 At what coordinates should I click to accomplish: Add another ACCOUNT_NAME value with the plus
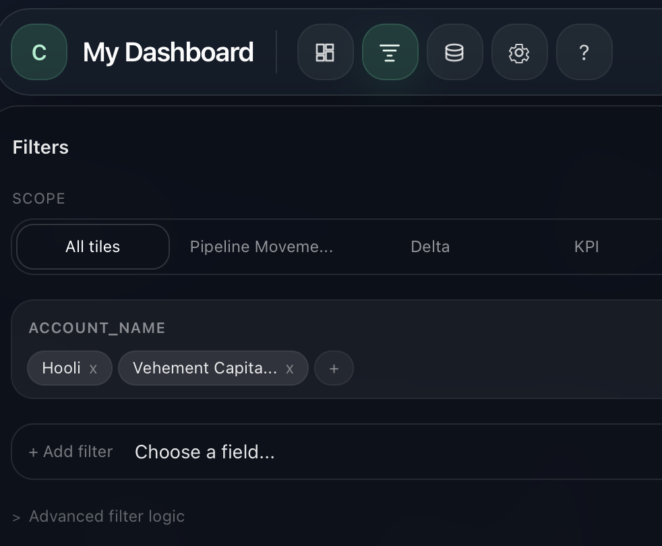[x=334, y=369]
